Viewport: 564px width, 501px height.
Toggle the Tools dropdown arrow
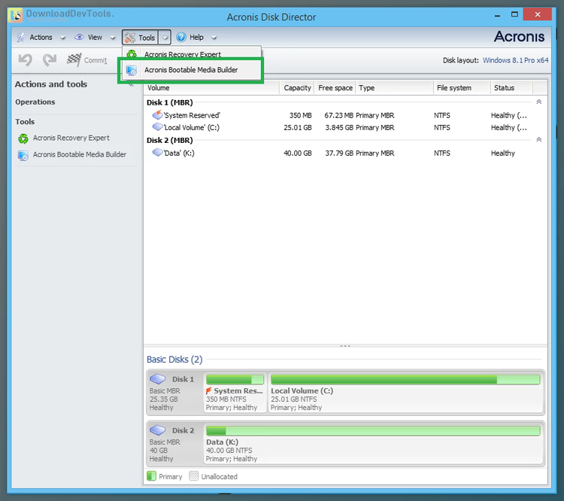[165, 38]
